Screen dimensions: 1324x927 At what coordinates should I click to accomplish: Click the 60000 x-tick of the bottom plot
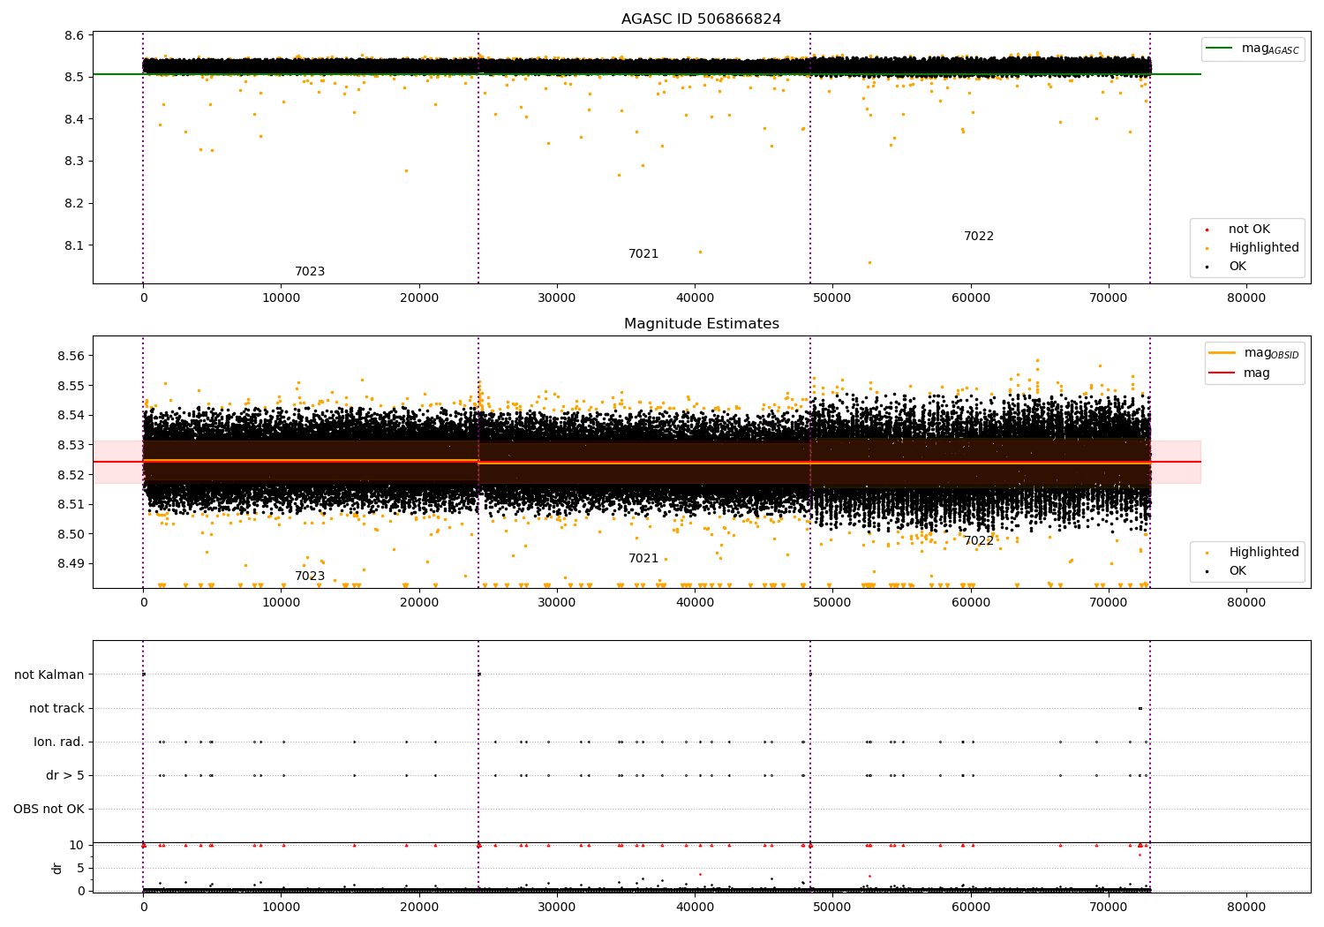coord(971,906)
